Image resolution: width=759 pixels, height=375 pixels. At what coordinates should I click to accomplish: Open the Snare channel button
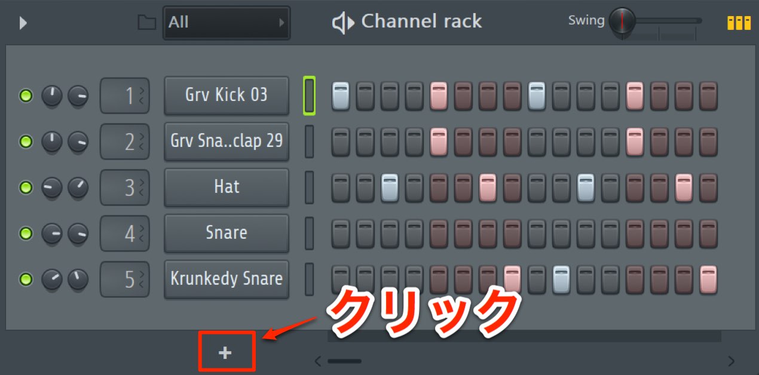pyautogui.click(x=227, y=233)
